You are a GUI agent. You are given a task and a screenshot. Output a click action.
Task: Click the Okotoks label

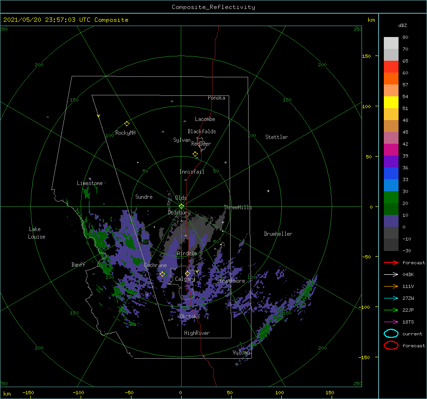(x=190, y=316)
